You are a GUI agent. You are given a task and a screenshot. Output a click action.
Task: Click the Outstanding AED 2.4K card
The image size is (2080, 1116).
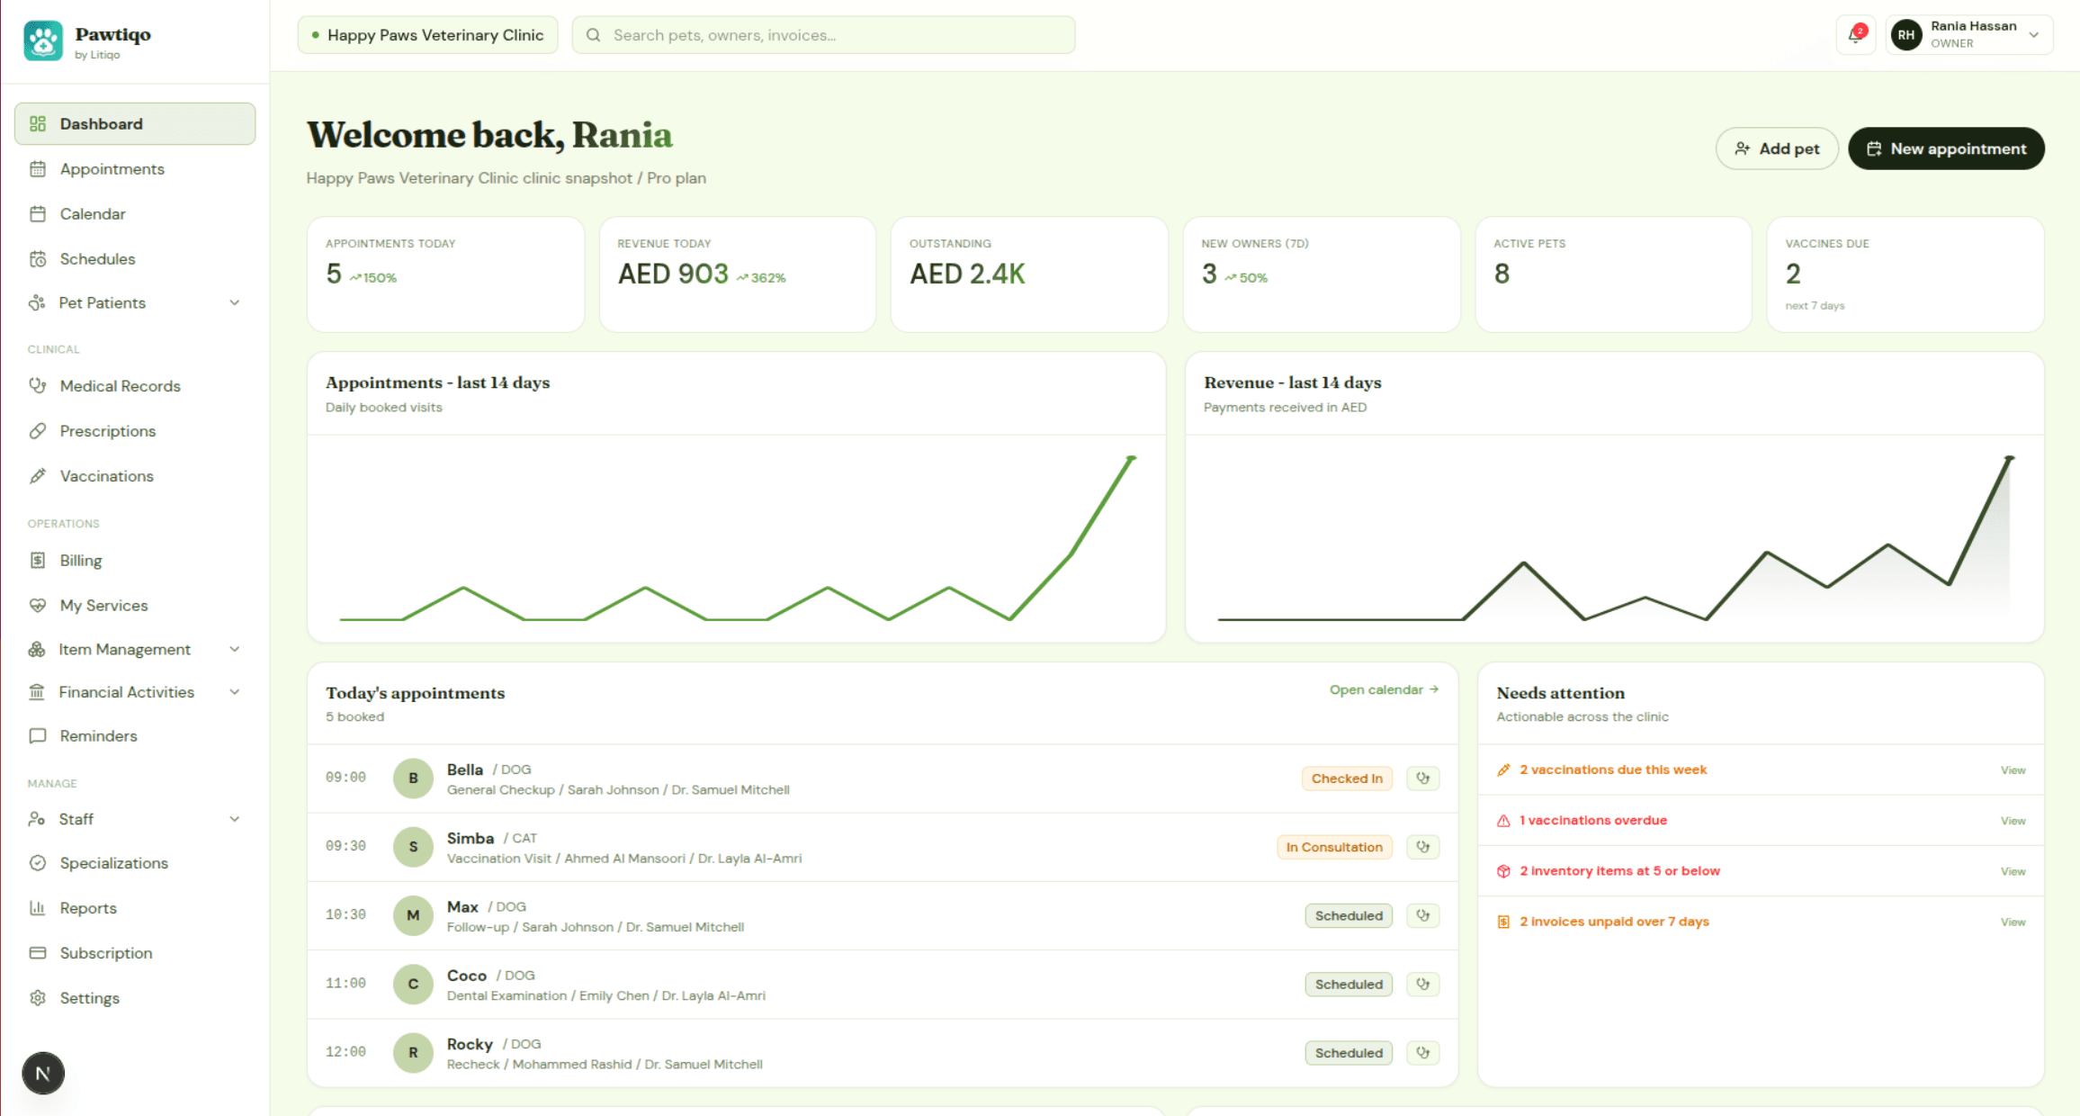(1029, 274)
